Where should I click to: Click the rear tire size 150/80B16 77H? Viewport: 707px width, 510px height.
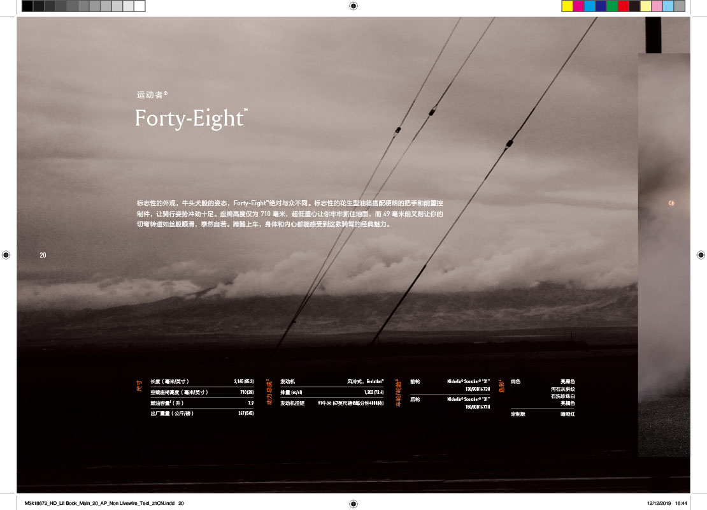[x=478, y=407]
